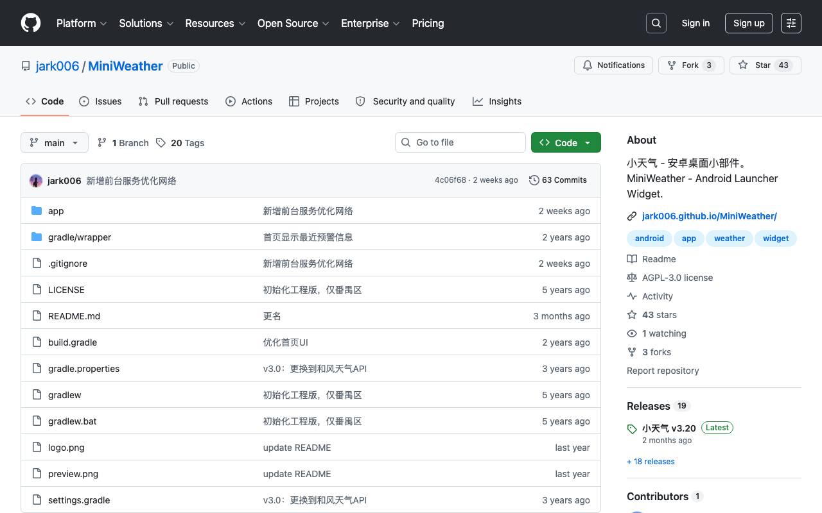The width and height of the screenshot is (822, 513).
Task: Open jark006 owner profile link
Action: pyautogui.click(x=58, y=66)
